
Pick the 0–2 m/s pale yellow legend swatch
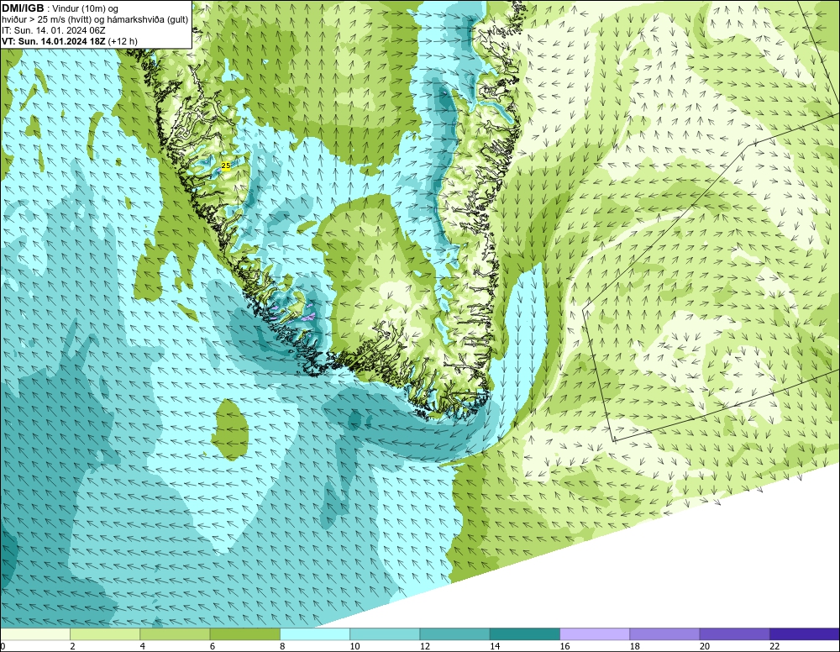35,634
